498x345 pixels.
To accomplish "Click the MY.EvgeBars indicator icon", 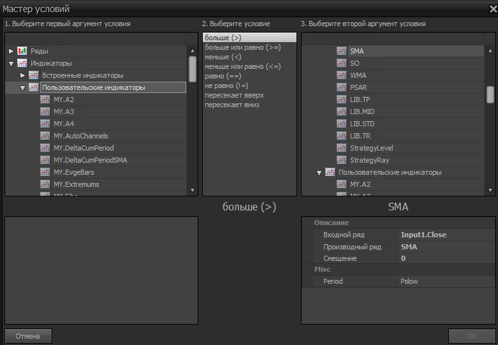I will tap(45, 172).
